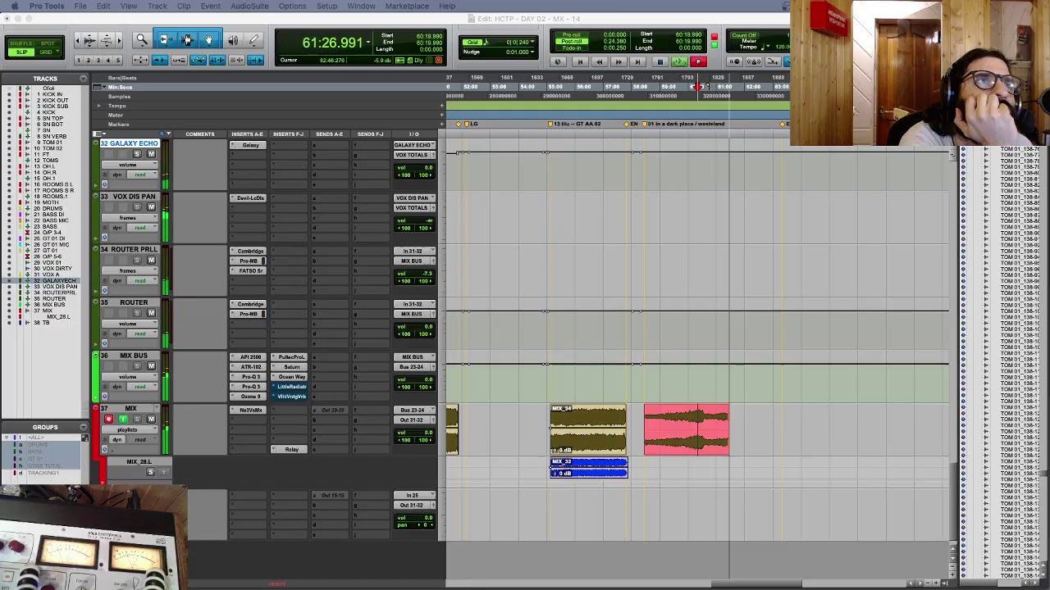Image resolution: width=1050 pixels, height=590 pixels.
Task: Zoom out horizontally with left arrow
Action: pyautogui.click(x=78, y=40)
